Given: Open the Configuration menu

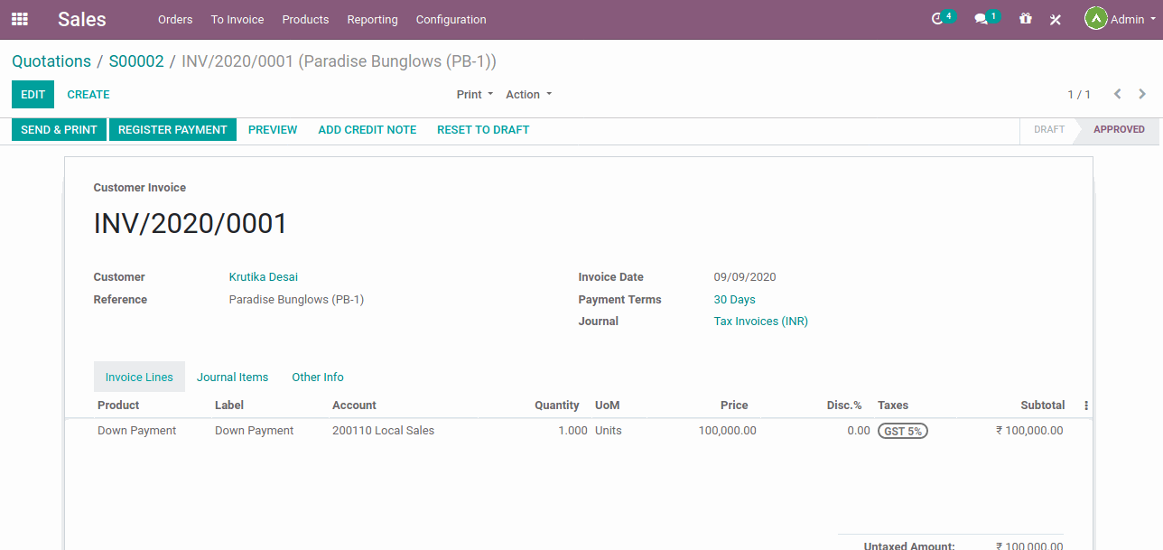Looking at the screenshot, I should 451,19.
